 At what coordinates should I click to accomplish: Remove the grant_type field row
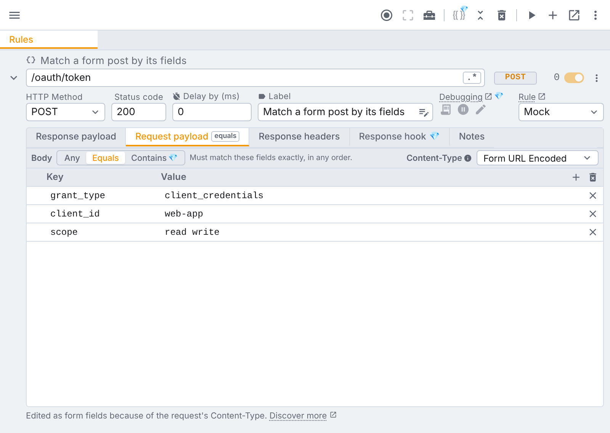(593, 196)
